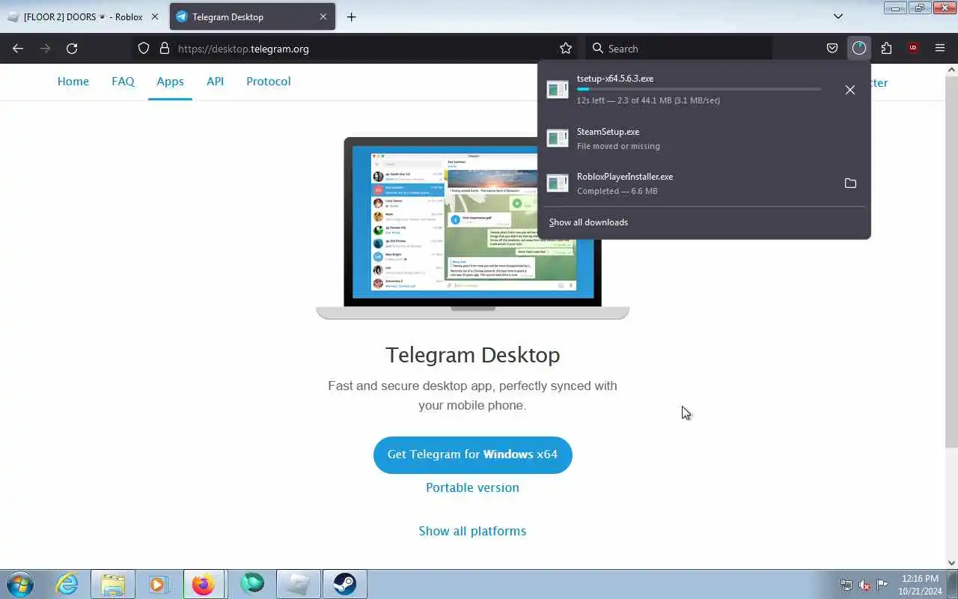This screenshot has height=599, width=958.
Task: Open the Firefox hamburger application menu
Action: coord(940,49)
